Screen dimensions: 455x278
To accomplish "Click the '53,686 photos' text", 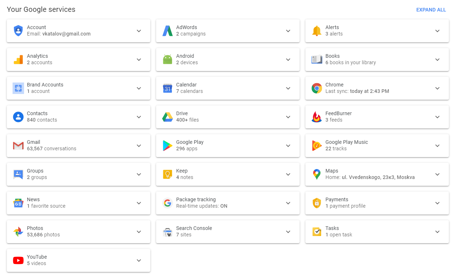I will click(43, 235).
